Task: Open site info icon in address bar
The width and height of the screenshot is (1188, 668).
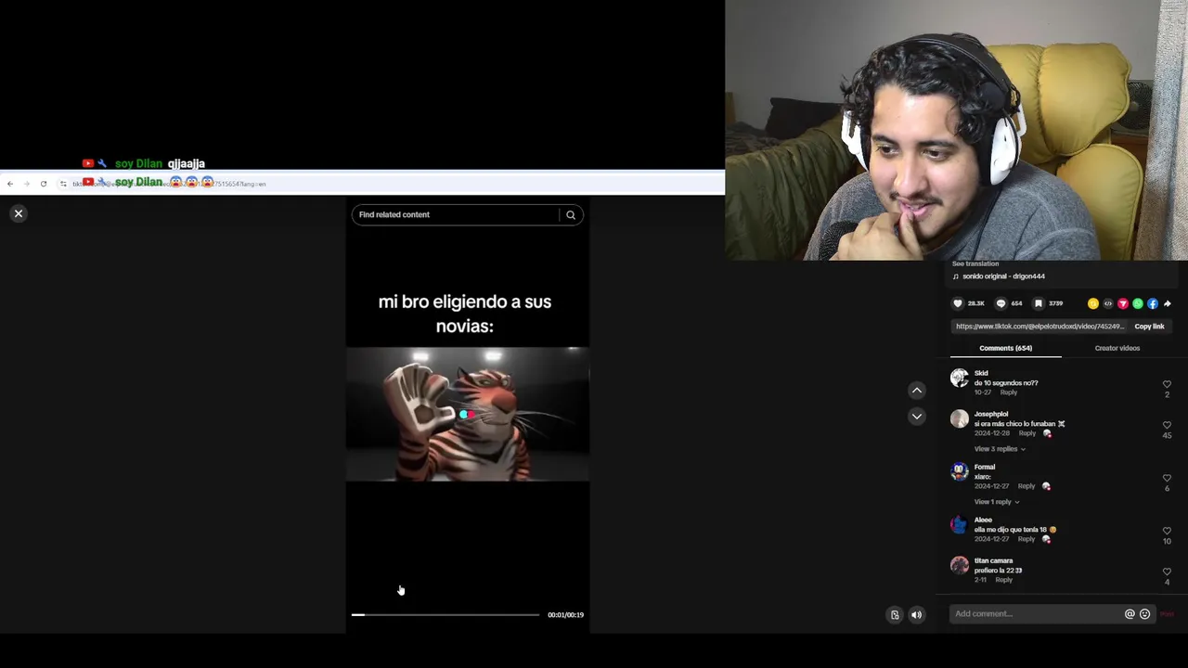Action: click(63, 184)
